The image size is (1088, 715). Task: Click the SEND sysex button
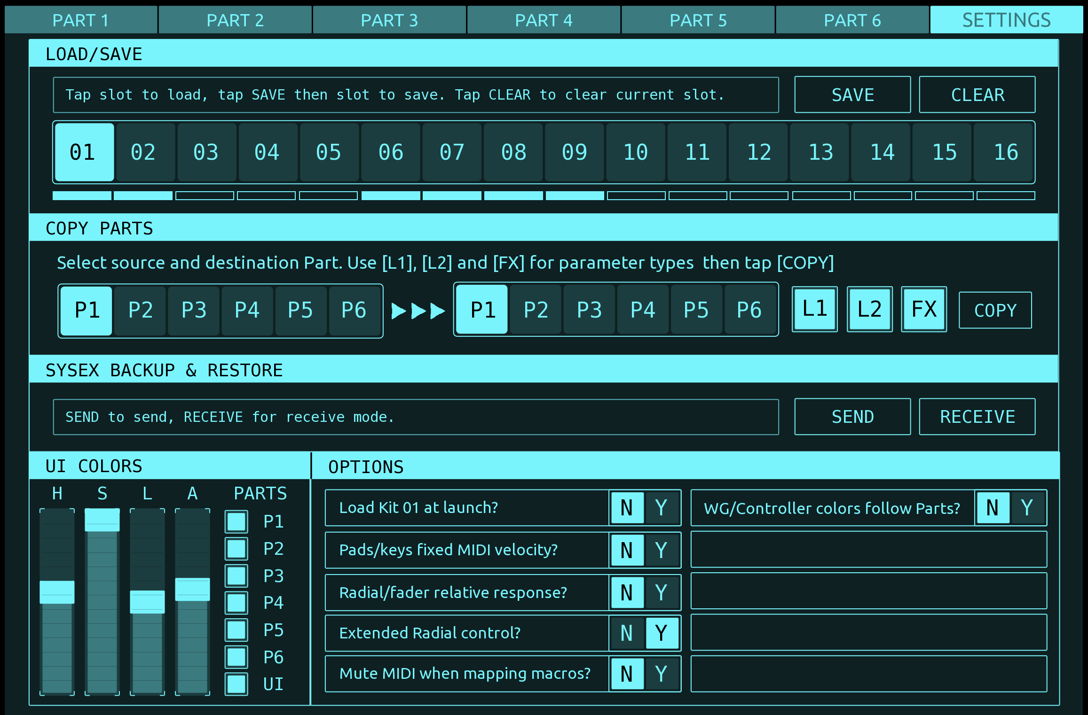click(x=852, y=417)
